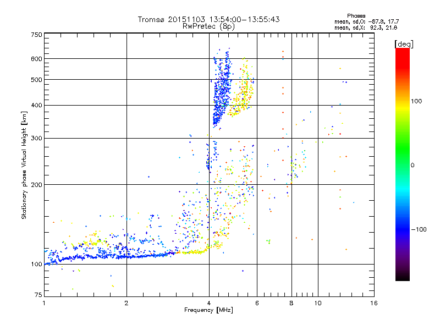
Task: Click the 4 MHz frequency tick label
Action: 209,303
